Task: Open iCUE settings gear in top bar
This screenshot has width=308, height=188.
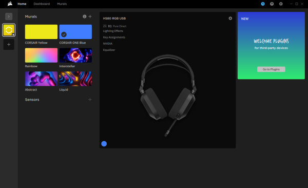Action: (281, 4)
